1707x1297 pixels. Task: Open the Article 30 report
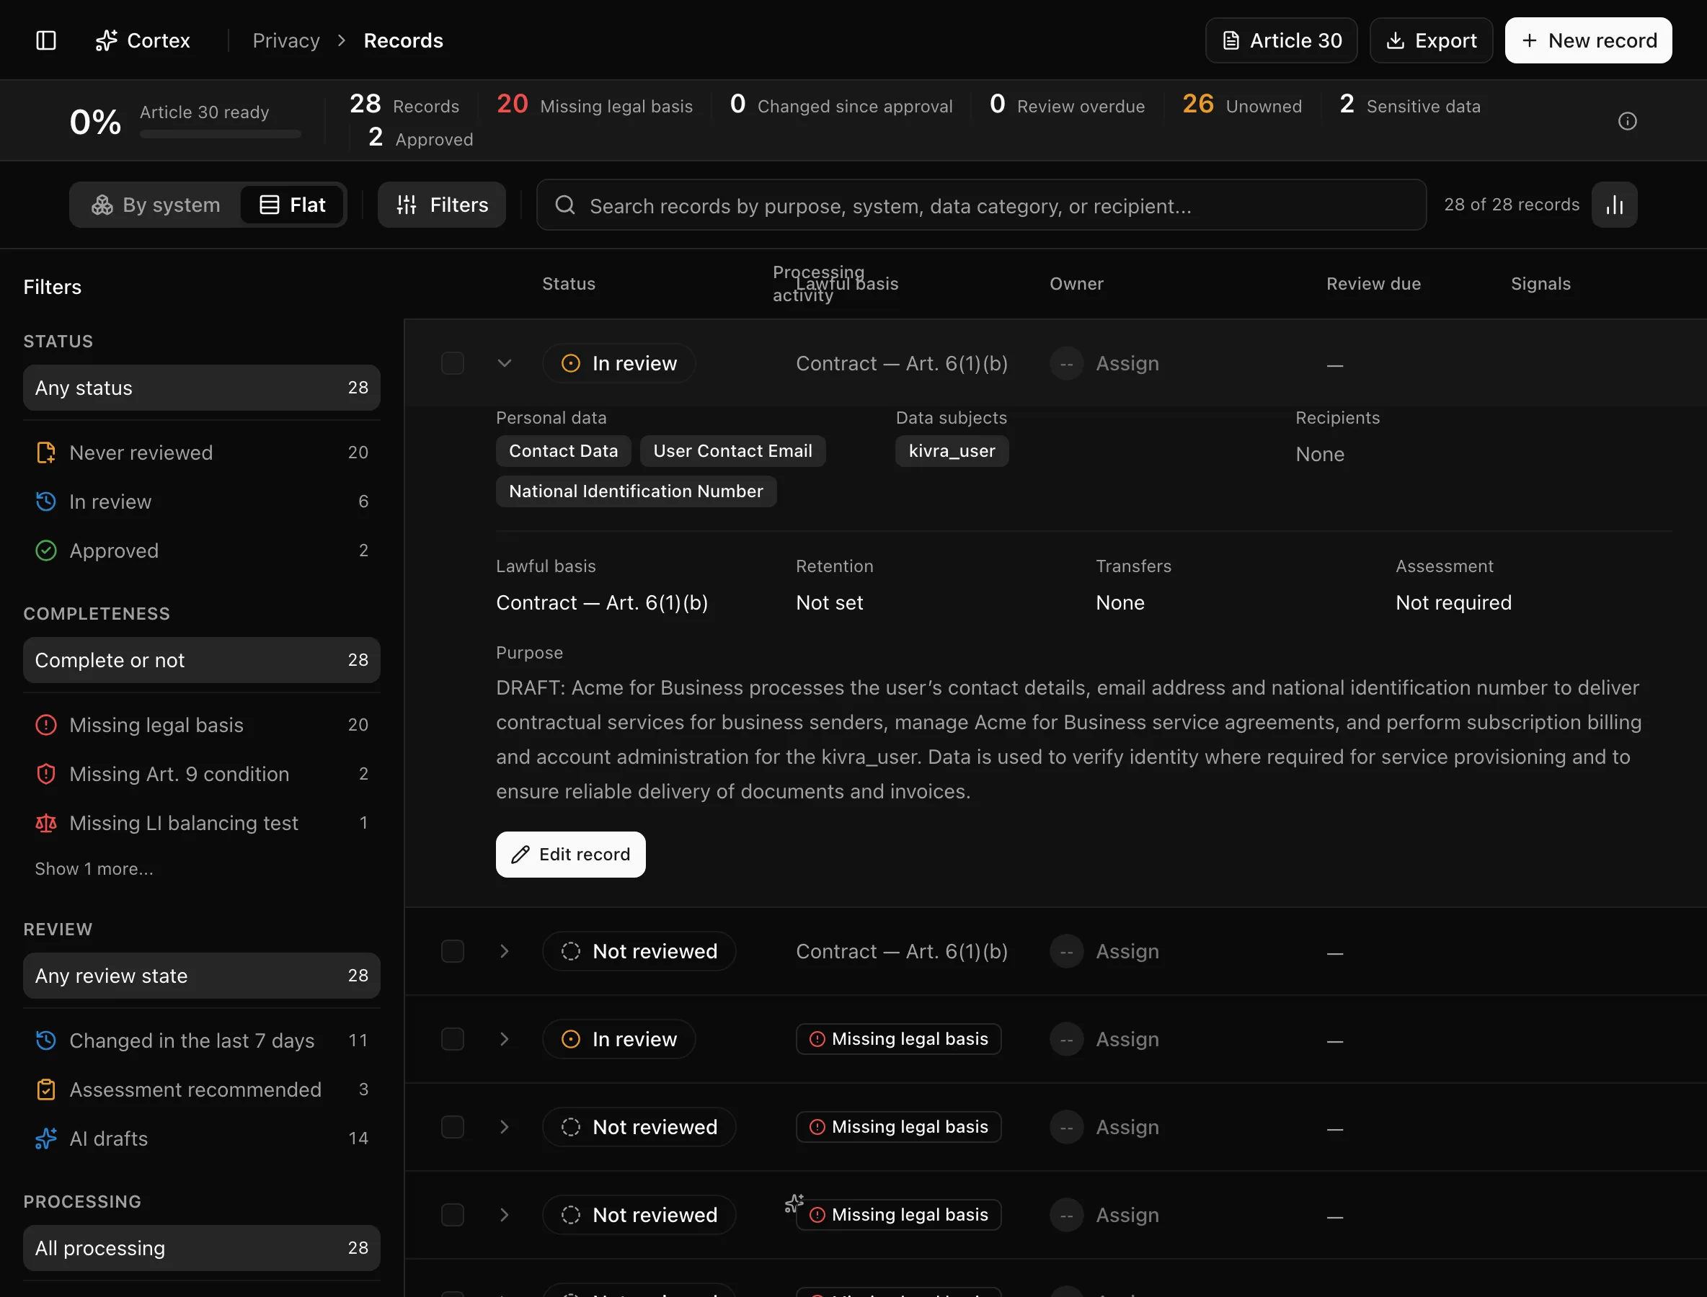click(x=1282, y=40)
